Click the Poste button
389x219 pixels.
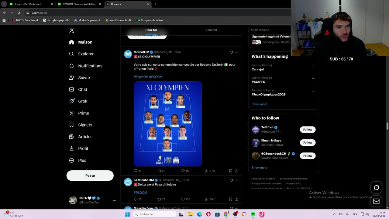[90, 176]
